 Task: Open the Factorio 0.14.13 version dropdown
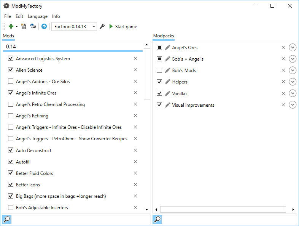click(94, 27)
